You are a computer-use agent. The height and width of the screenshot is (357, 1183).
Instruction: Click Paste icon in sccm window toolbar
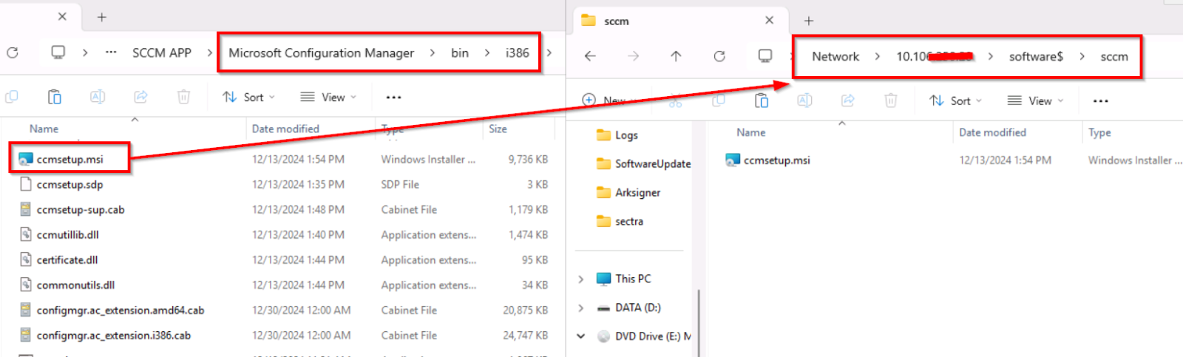point(762,101)
